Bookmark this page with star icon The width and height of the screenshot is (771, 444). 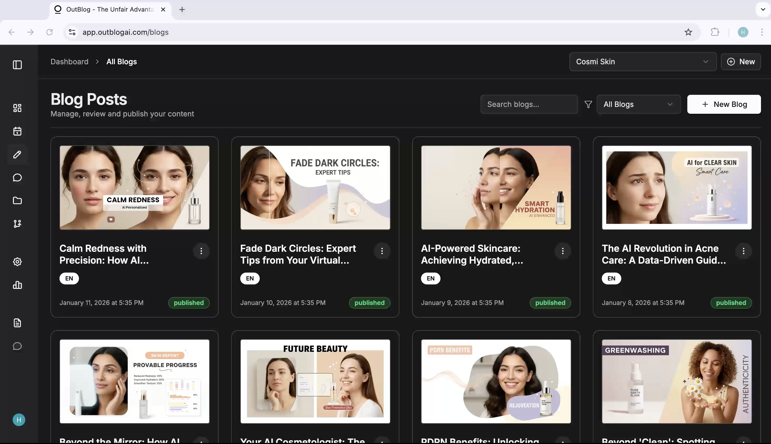[688, 32]
